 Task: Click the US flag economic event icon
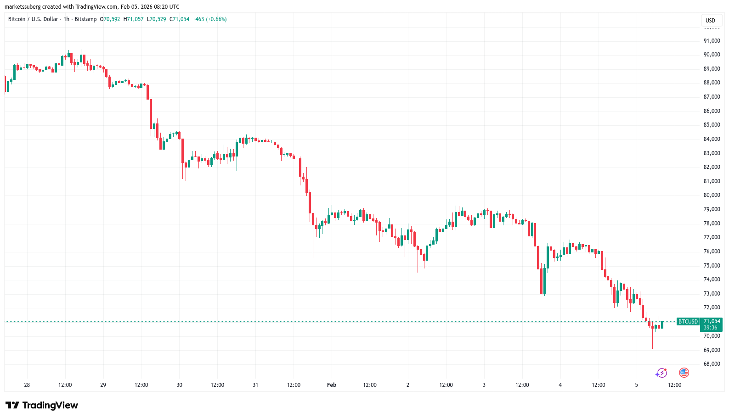point(684,373)
